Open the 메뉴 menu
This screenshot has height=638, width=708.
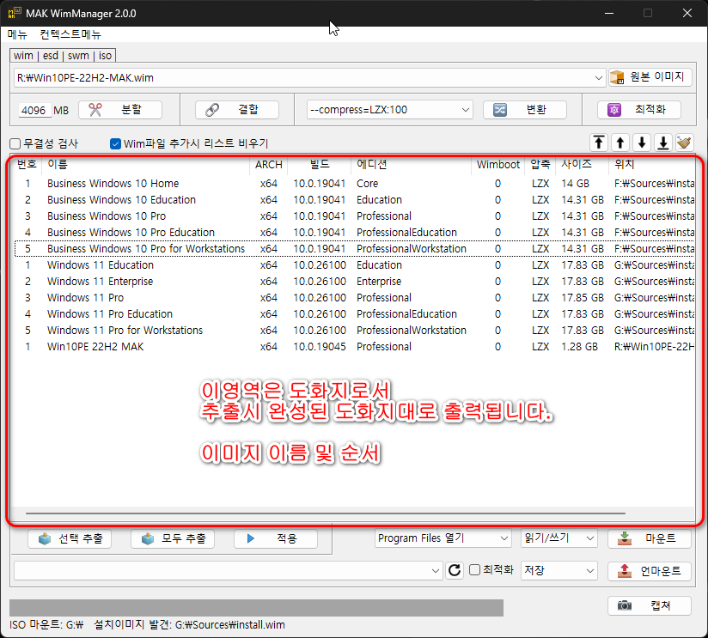(17, 34)
